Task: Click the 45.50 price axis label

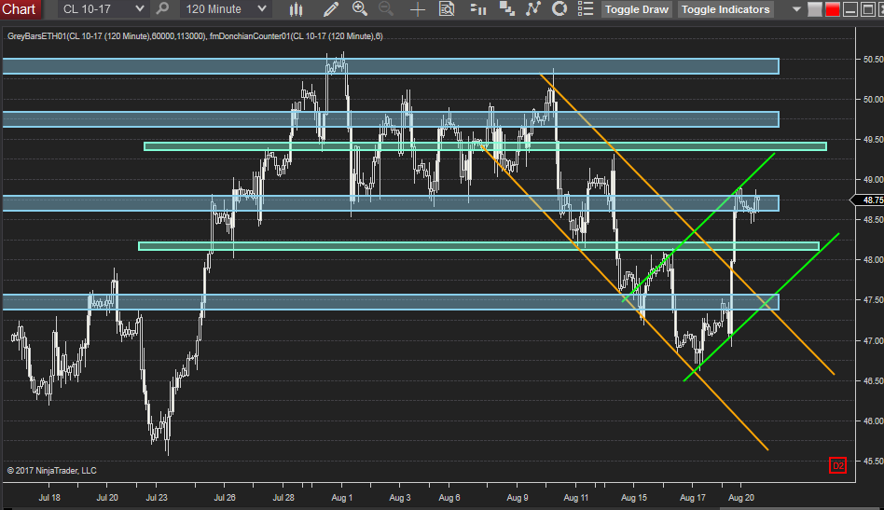Action: [873, 461]
